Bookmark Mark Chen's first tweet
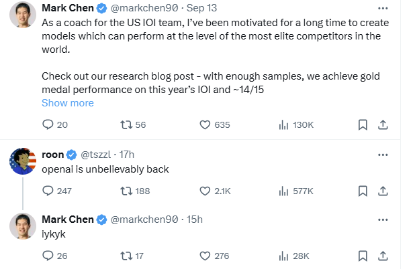This screenshot has width=417, height=269. click(x=363, y=124)
